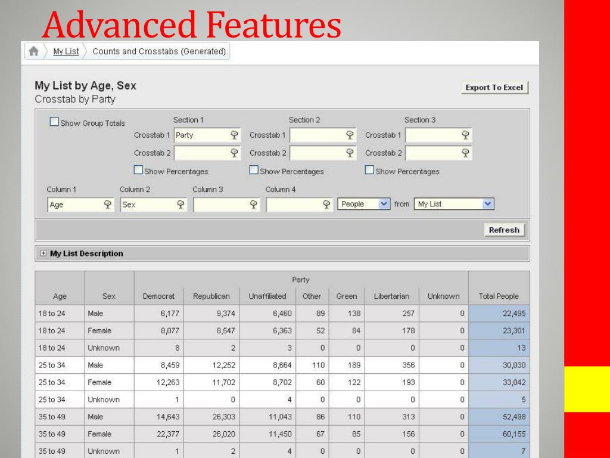Click the Section 2 Crosstab 2 input field
Viewport: 610px width, 458px height.
click(x=322, y=153)
